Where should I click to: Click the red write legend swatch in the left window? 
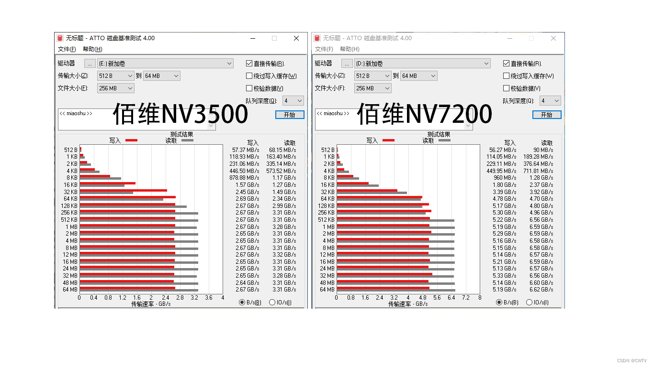pos(131,140)
